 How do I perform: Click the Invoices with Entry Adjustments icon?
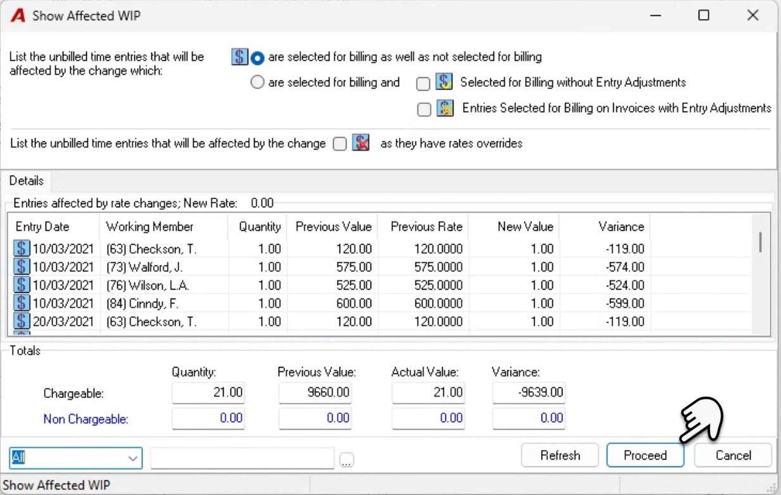445,108
